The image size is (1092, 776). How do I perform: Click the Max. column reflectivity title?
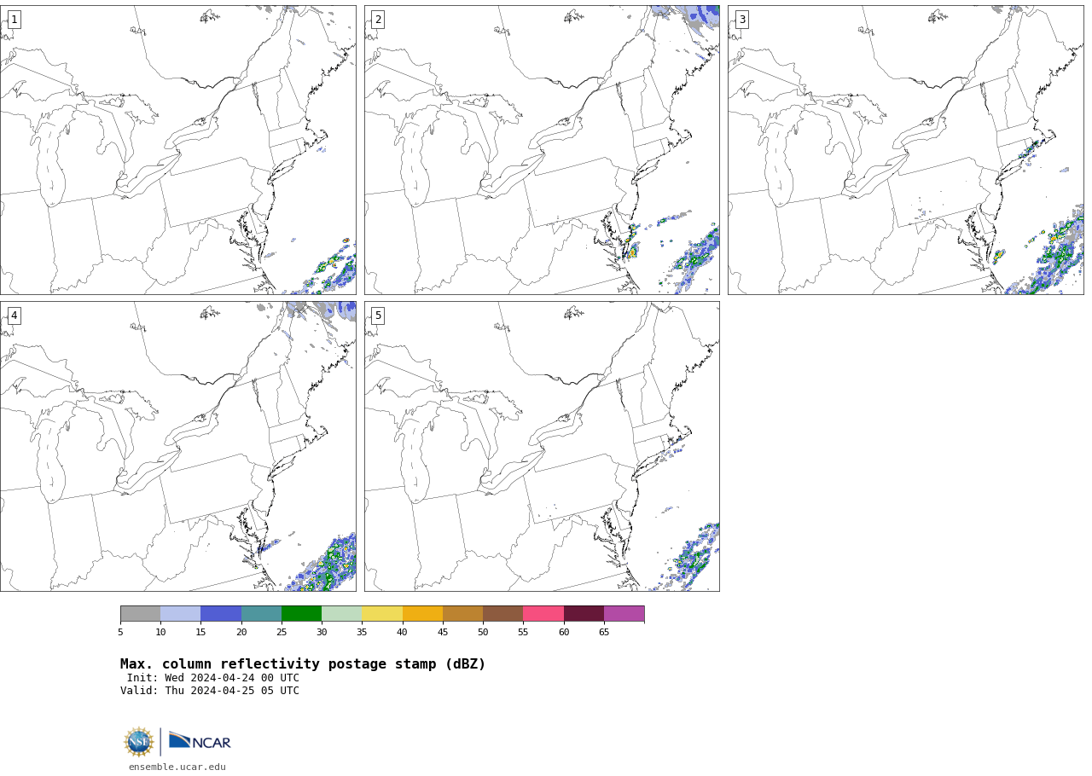tap(303, 664)
